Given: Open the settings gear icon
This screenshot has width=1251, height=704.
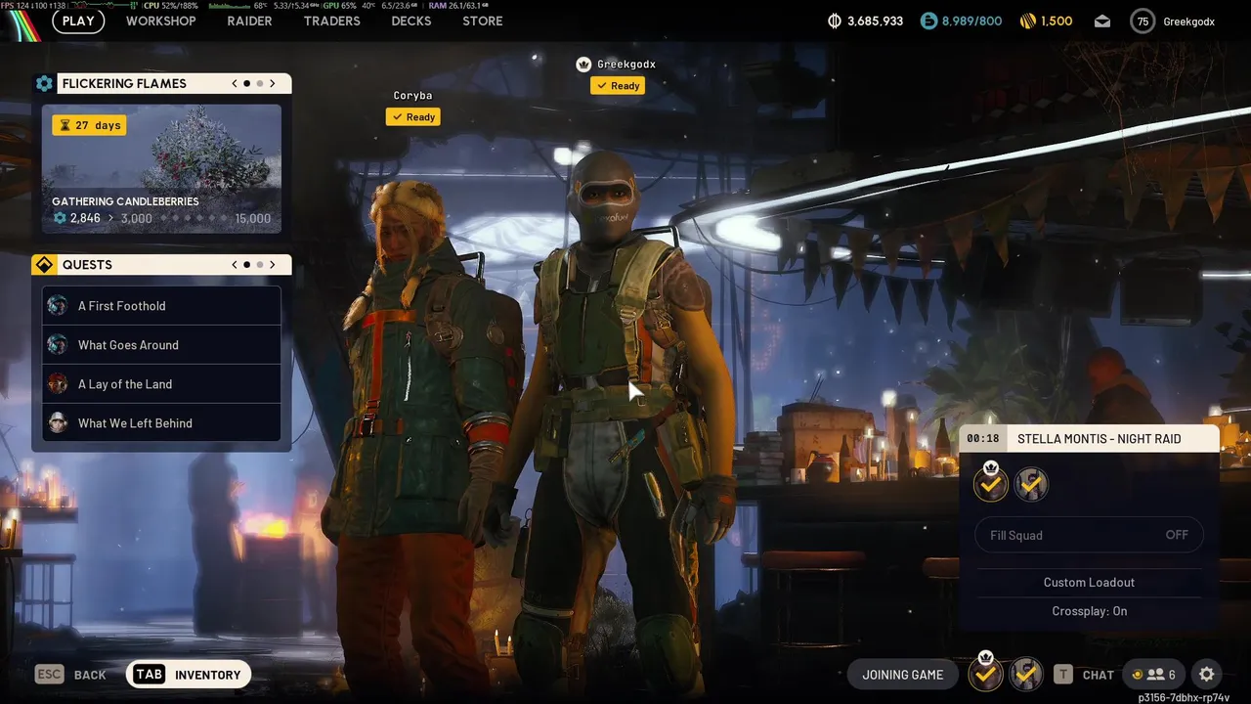Looking at the screenshot, I should tap(1207, 675).
